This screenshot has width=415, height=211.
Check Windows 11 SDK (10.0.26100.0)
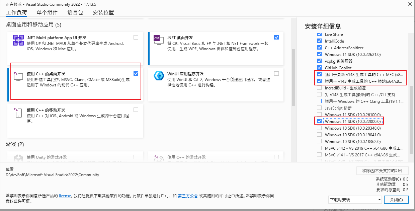(x=319, y=115)
